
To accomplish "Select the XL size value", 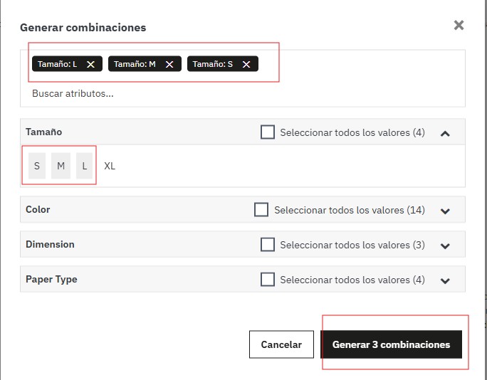I will 110,166.
